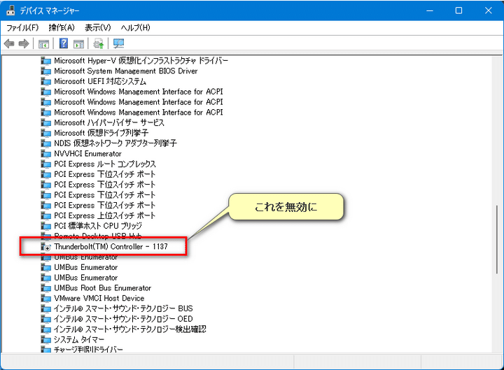This screenshot has width=504, height=370.
Task: Open the 操作(A) menu
Action: pos(62,27)
